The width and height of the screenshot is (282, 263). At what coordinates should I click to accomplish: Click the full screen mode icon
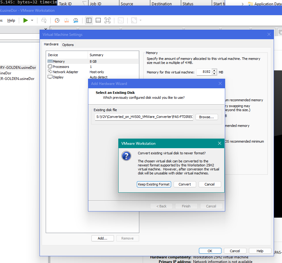point(107,20)
